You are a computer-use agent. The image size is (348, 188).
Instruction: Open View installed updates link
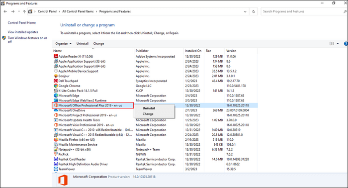click(23, 32)
